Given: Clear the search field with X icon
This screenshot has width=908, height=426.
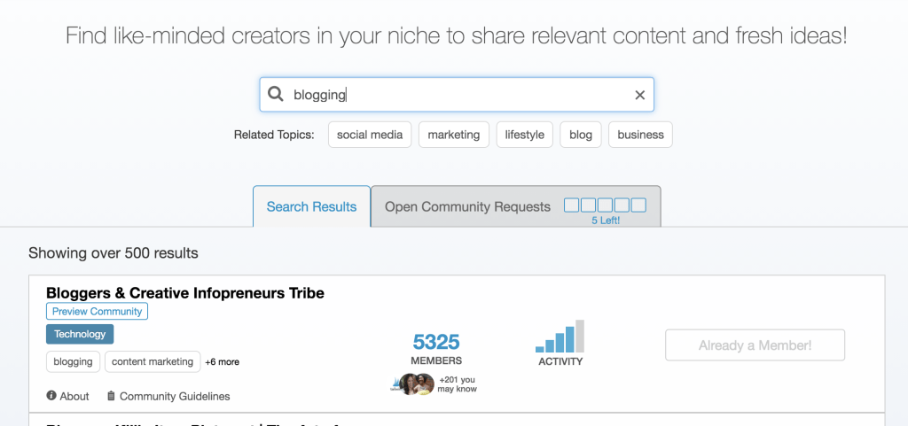Looking at the screenshot, I should tap(639, 96).
